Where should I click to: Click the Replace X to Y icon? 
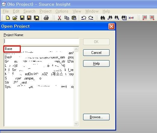pos(131,18)
